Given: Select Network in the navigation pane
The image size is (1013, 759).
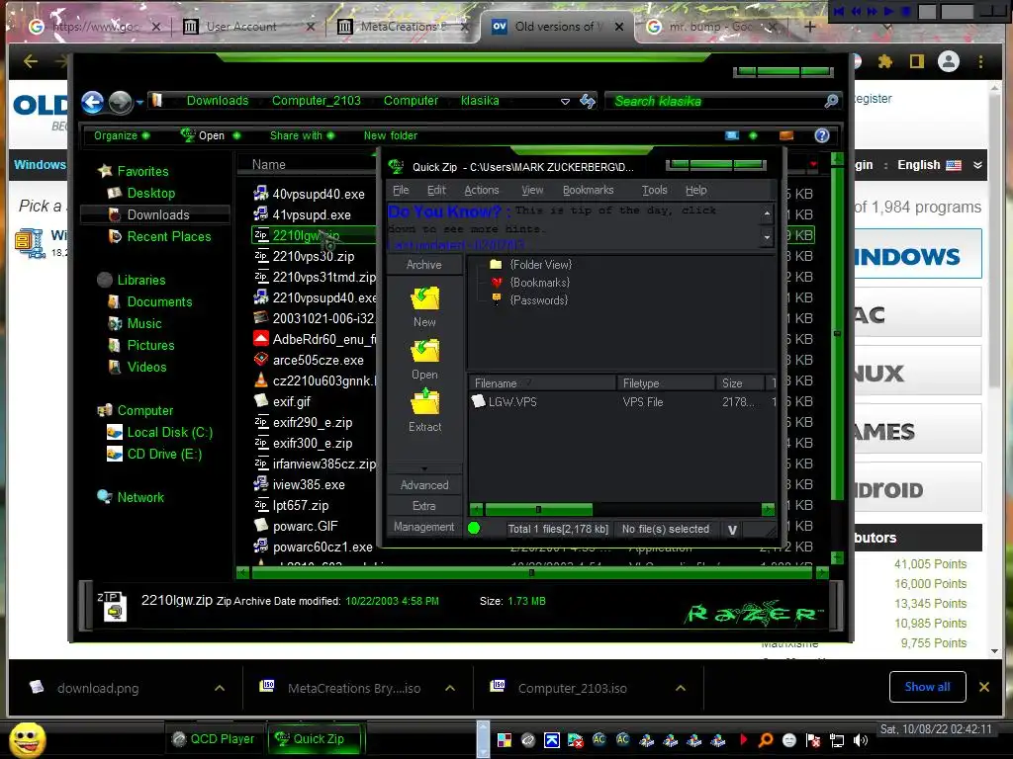Looking at the screenshot, I should [x=140, y=497].
